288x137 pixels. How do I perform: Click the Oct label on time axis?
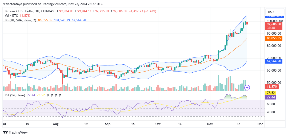(158, 124)
